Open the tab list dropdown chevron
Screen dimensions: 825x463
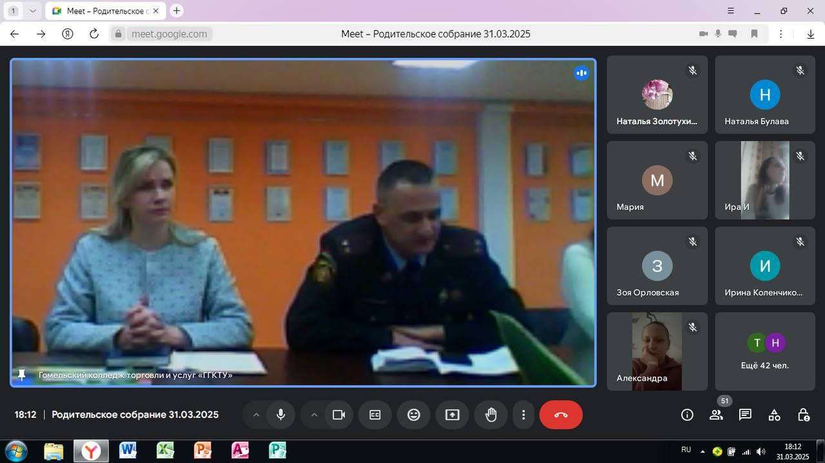33,11
